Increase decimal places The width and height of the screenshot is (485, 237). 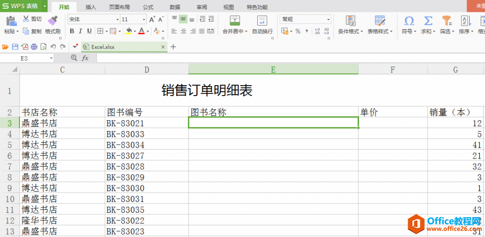click(317, 31)
